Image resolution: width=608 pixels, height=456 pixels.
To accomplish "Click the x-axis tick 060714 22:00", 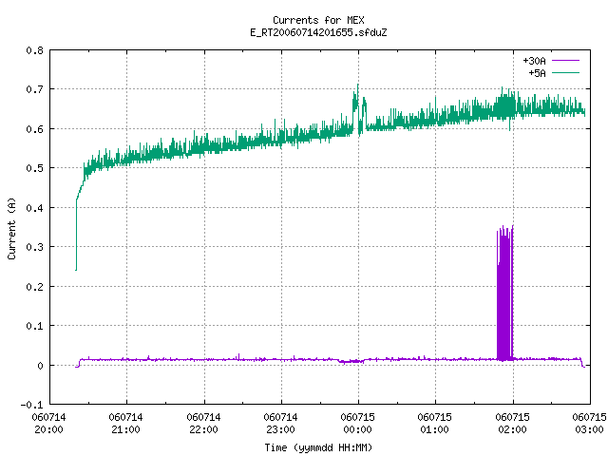I will [x=203, y=424].
